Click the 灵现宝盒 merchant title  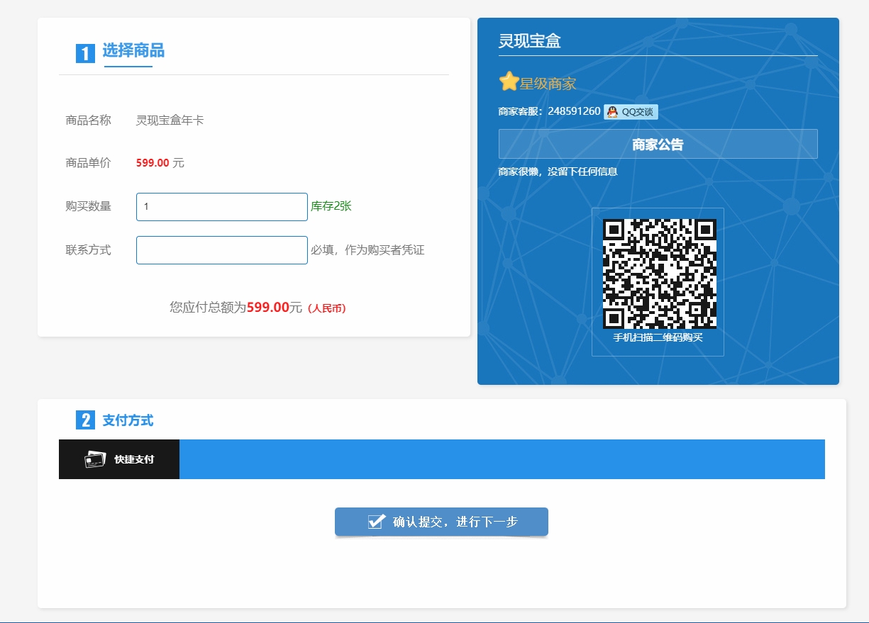(x=530, y=41)
